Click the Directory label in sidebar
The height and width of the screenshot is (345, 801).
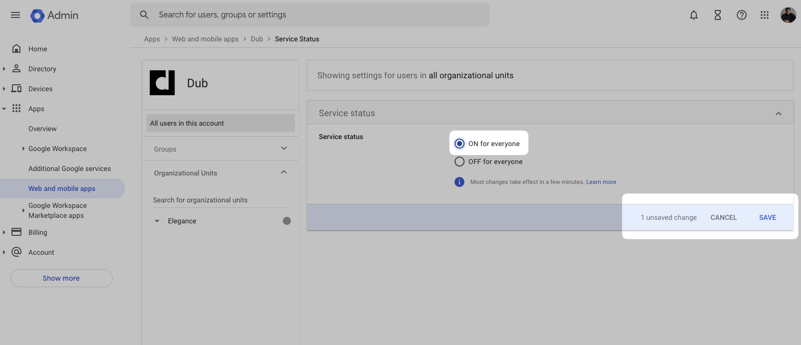click(42, 69)
